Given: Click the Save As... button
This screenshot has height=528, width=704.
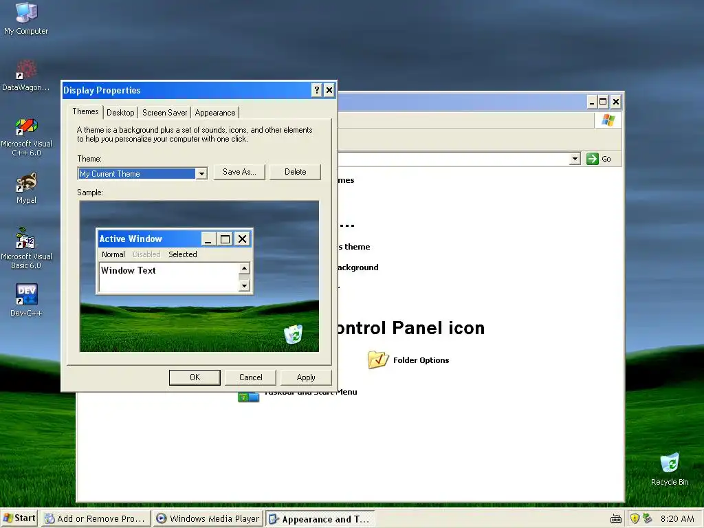Looking at the screenshot, I should (x=239, y=172).
